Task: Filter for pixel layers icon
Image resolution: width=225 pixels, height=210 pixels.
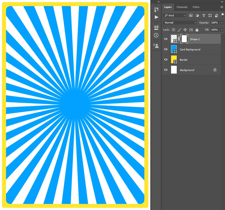Action: pyautogui.click(x=191, y=15)
